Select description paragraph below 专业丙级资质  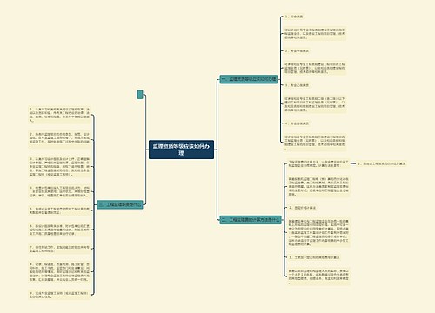pyautogui.click(x=315, y=143)
